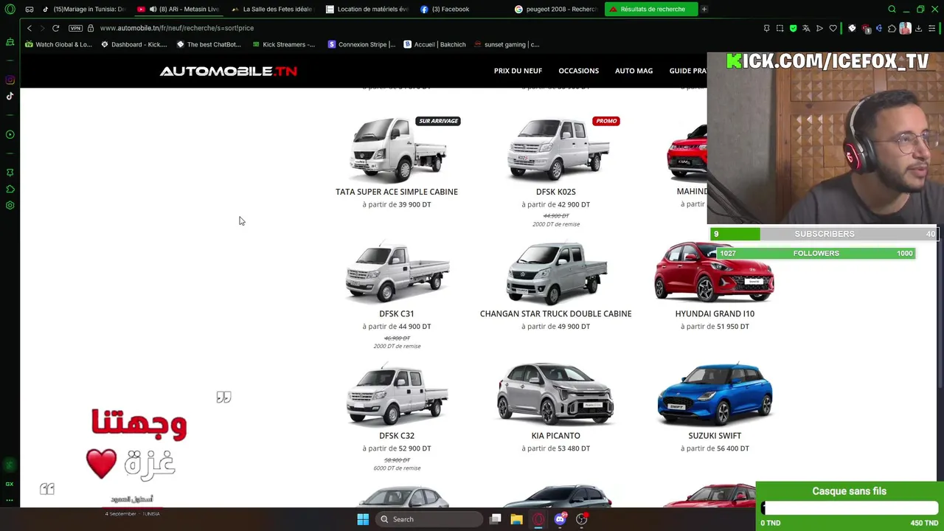The image size is (944, 531).
Task: Open TikTok in the Opera sidebar
Action: (x=10, y=96)
